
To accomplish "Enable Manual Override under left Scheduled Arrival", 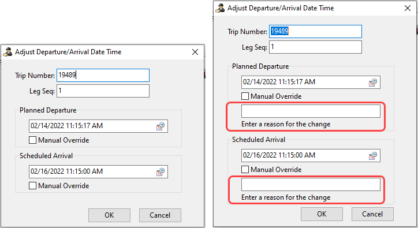I will (32, 186).
